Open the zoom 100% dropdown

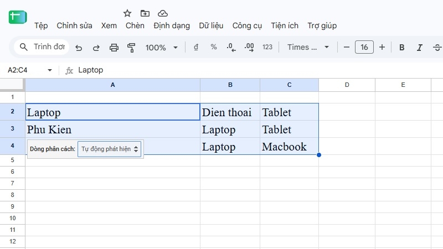162,48
